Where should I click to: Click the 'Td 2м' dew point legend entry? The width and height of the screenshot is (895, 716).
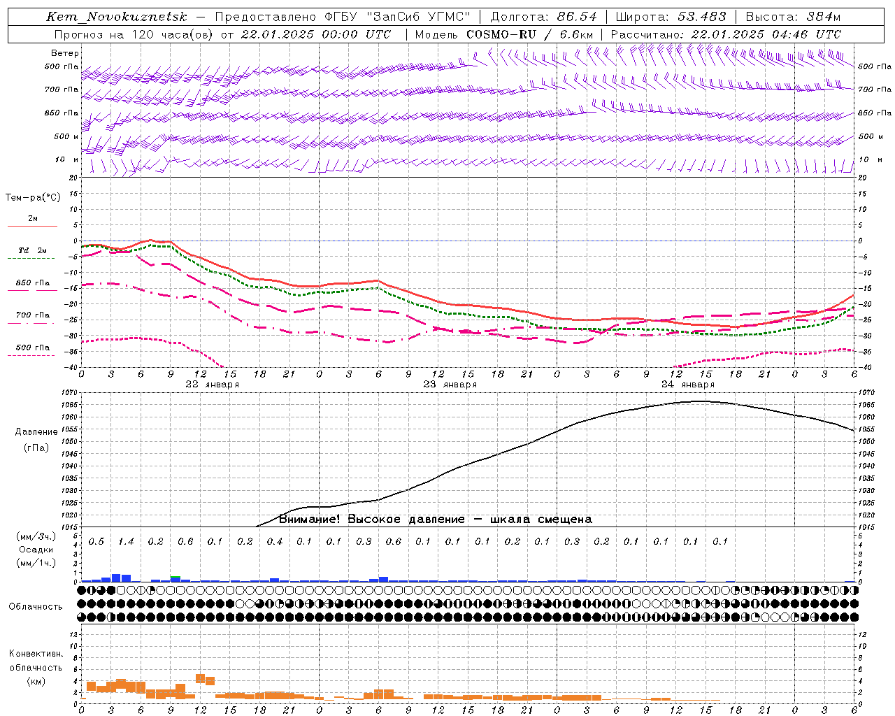point(33,250)
